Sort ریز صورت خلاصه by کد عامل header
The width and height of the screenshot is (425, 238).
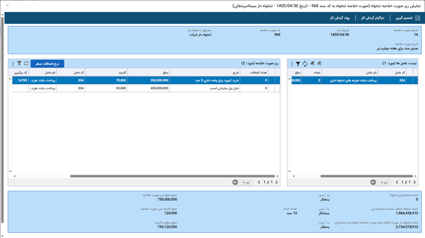71,72
